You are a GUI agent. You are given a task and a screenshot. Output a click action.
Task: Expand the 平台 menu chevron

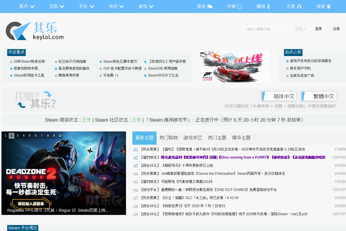(92, 6)
